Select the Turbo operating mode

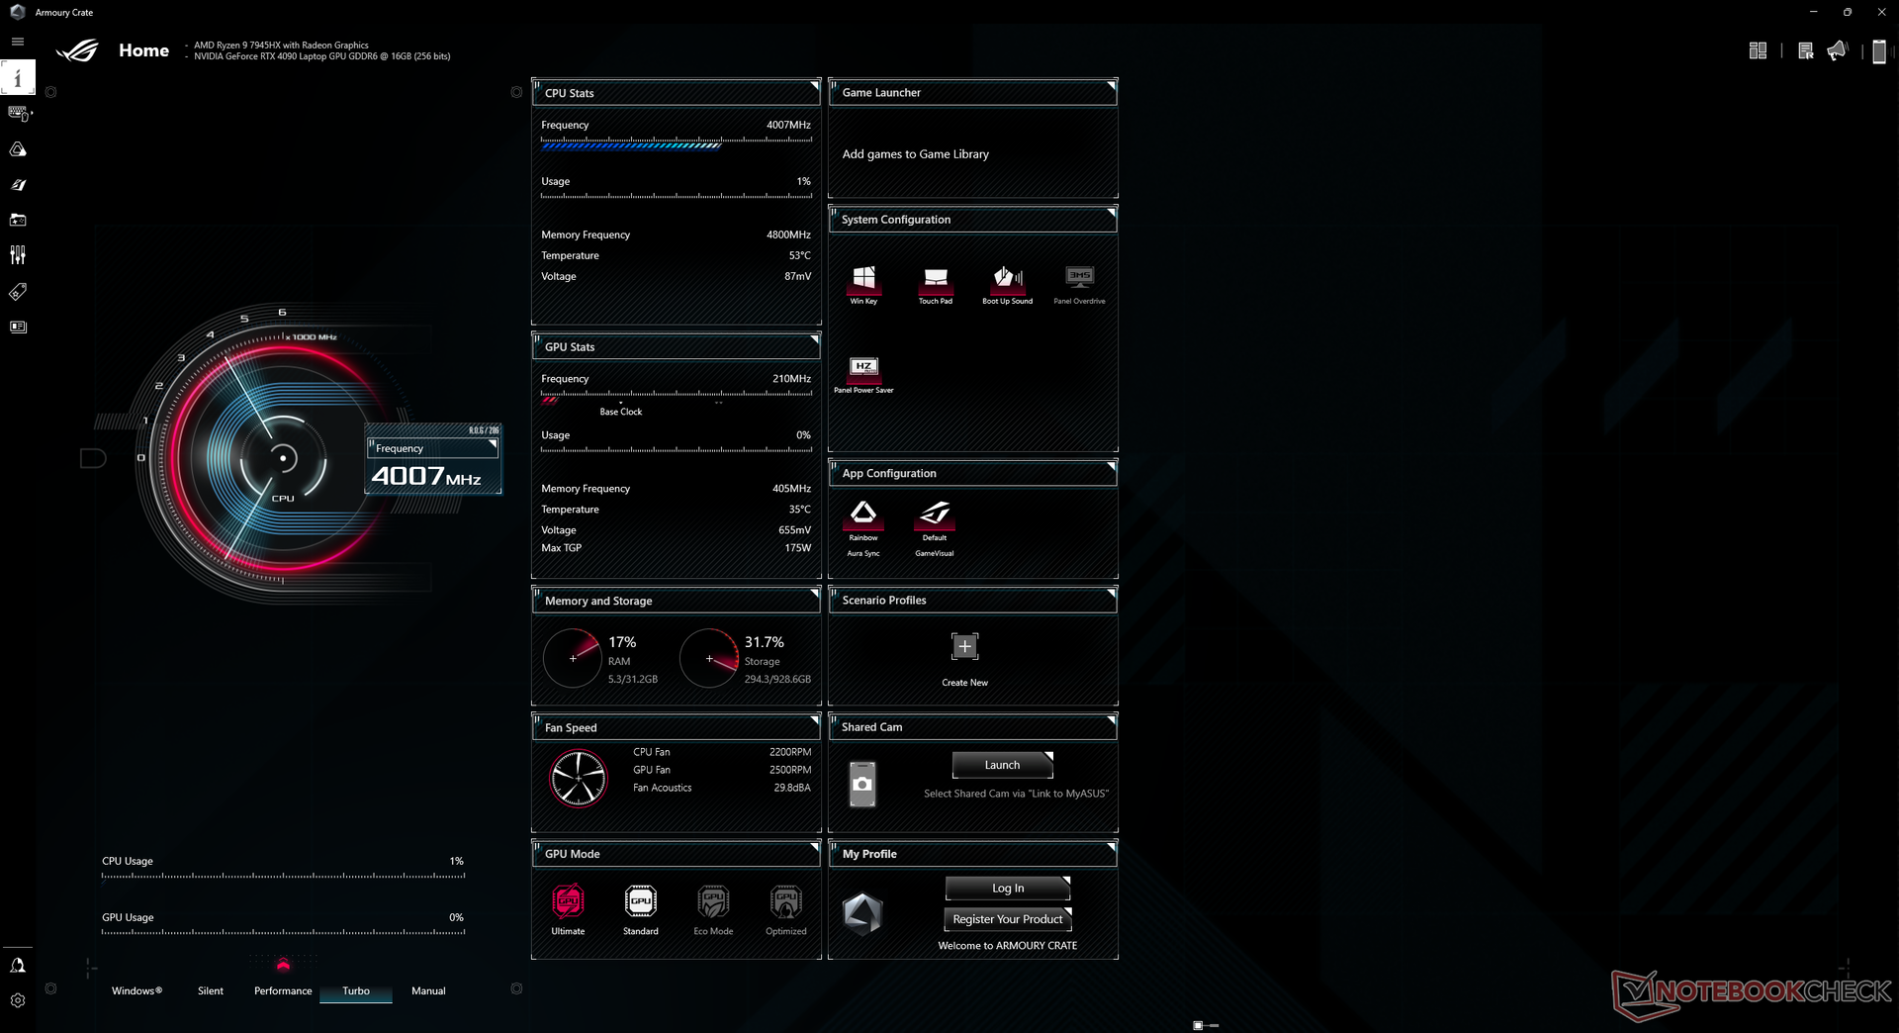tap(356, 990)
